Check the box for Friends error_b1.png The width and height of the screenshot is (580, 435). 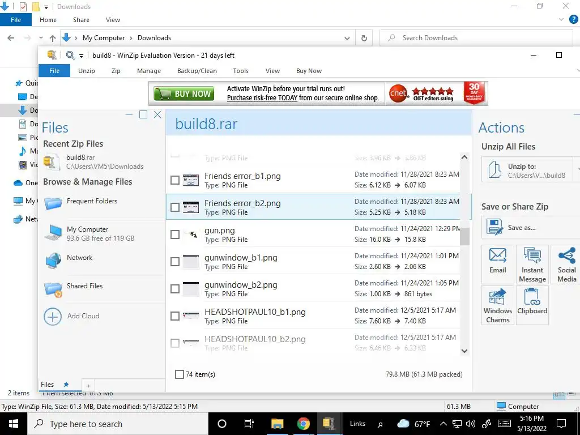tap(174, 181)
